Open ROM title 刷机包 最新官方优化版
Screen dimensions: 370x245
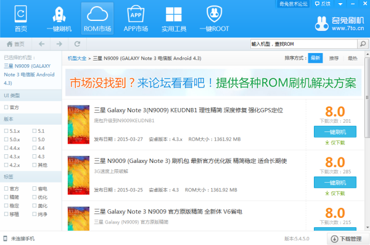click(191, 161)
